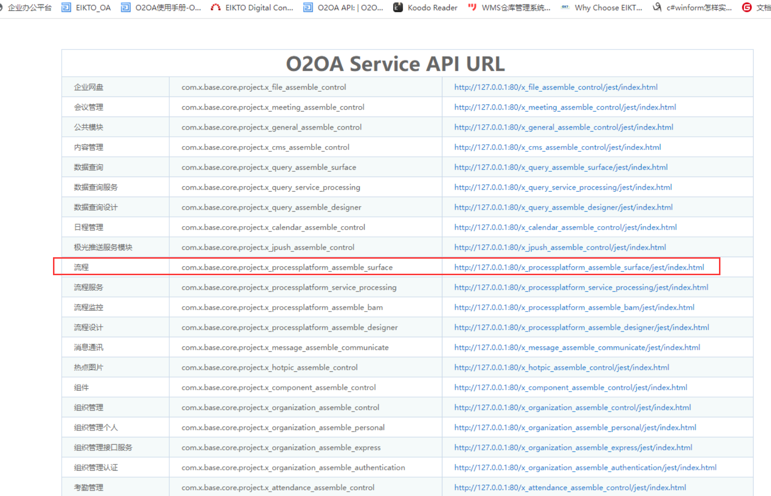This screenshot has width=771, height=496.
Task: Click the O2OA使用手册 bookmark icon
Action: 126,7
